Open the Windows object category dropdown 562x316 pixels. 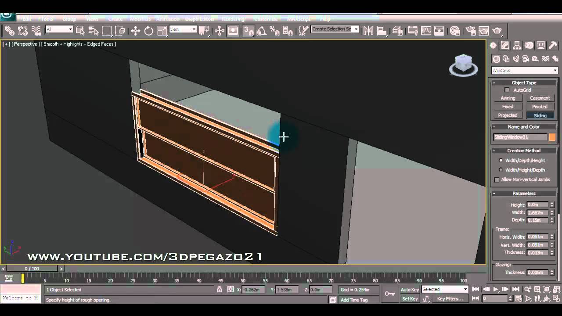pos(524,70)
